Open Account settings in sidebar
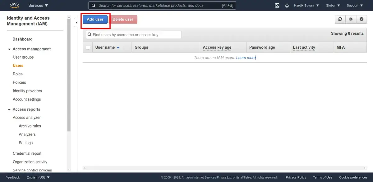Screen dimensions: 373x182 point(27,99)
